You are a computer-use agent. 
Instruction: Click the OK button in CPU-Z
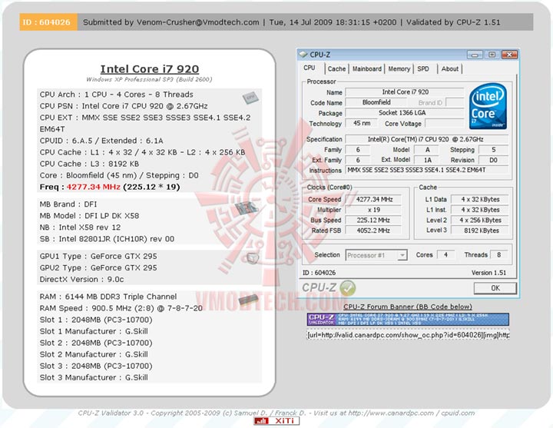(x=495, y=288)
